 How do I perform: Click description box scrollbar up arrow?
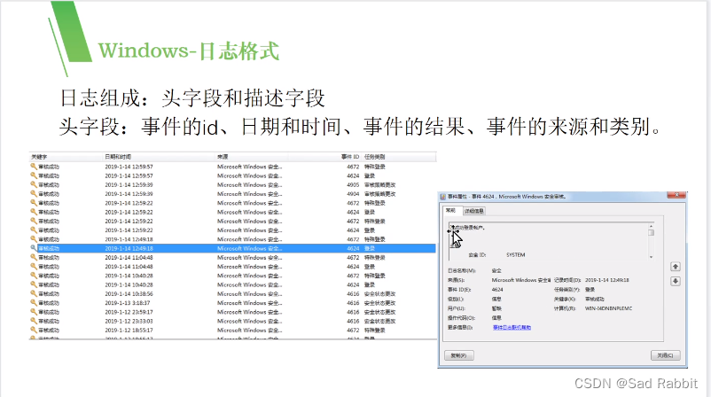(651, 226)
